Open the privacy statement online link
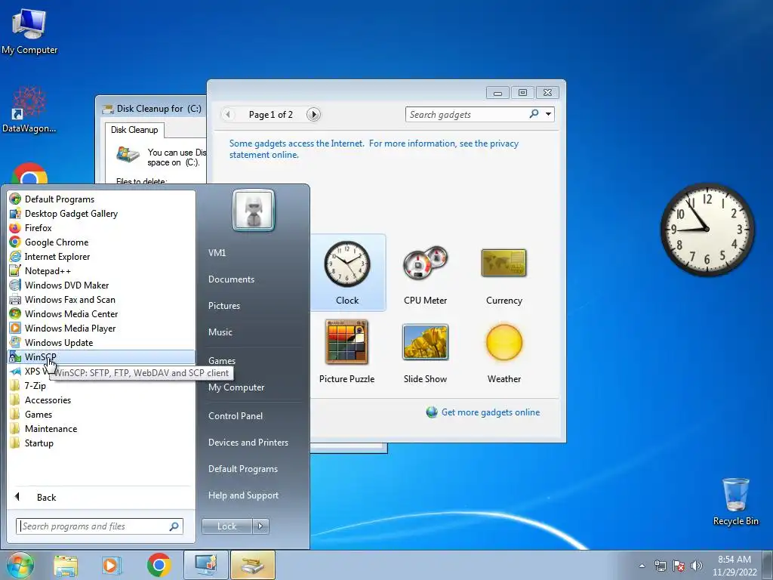 (374, 149)
